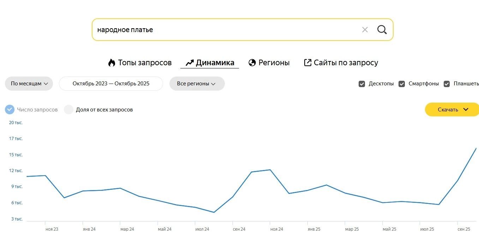Open the Регионы tab
479x243 pixels.
coord(274,63)
